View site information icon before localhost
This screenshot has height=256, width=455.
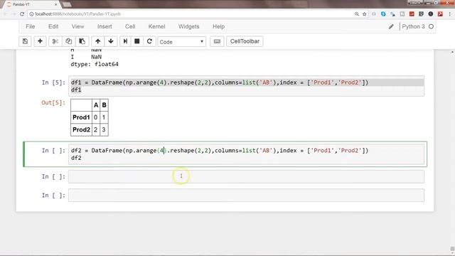[31, 14]
